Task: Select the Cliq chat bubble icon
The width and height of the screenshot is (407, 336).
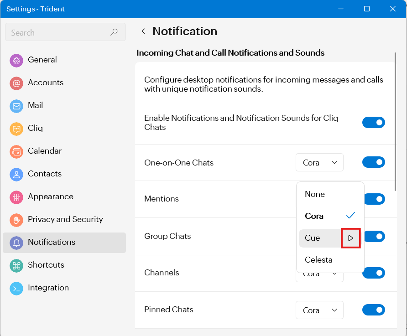Action: [x=16, y=129]
